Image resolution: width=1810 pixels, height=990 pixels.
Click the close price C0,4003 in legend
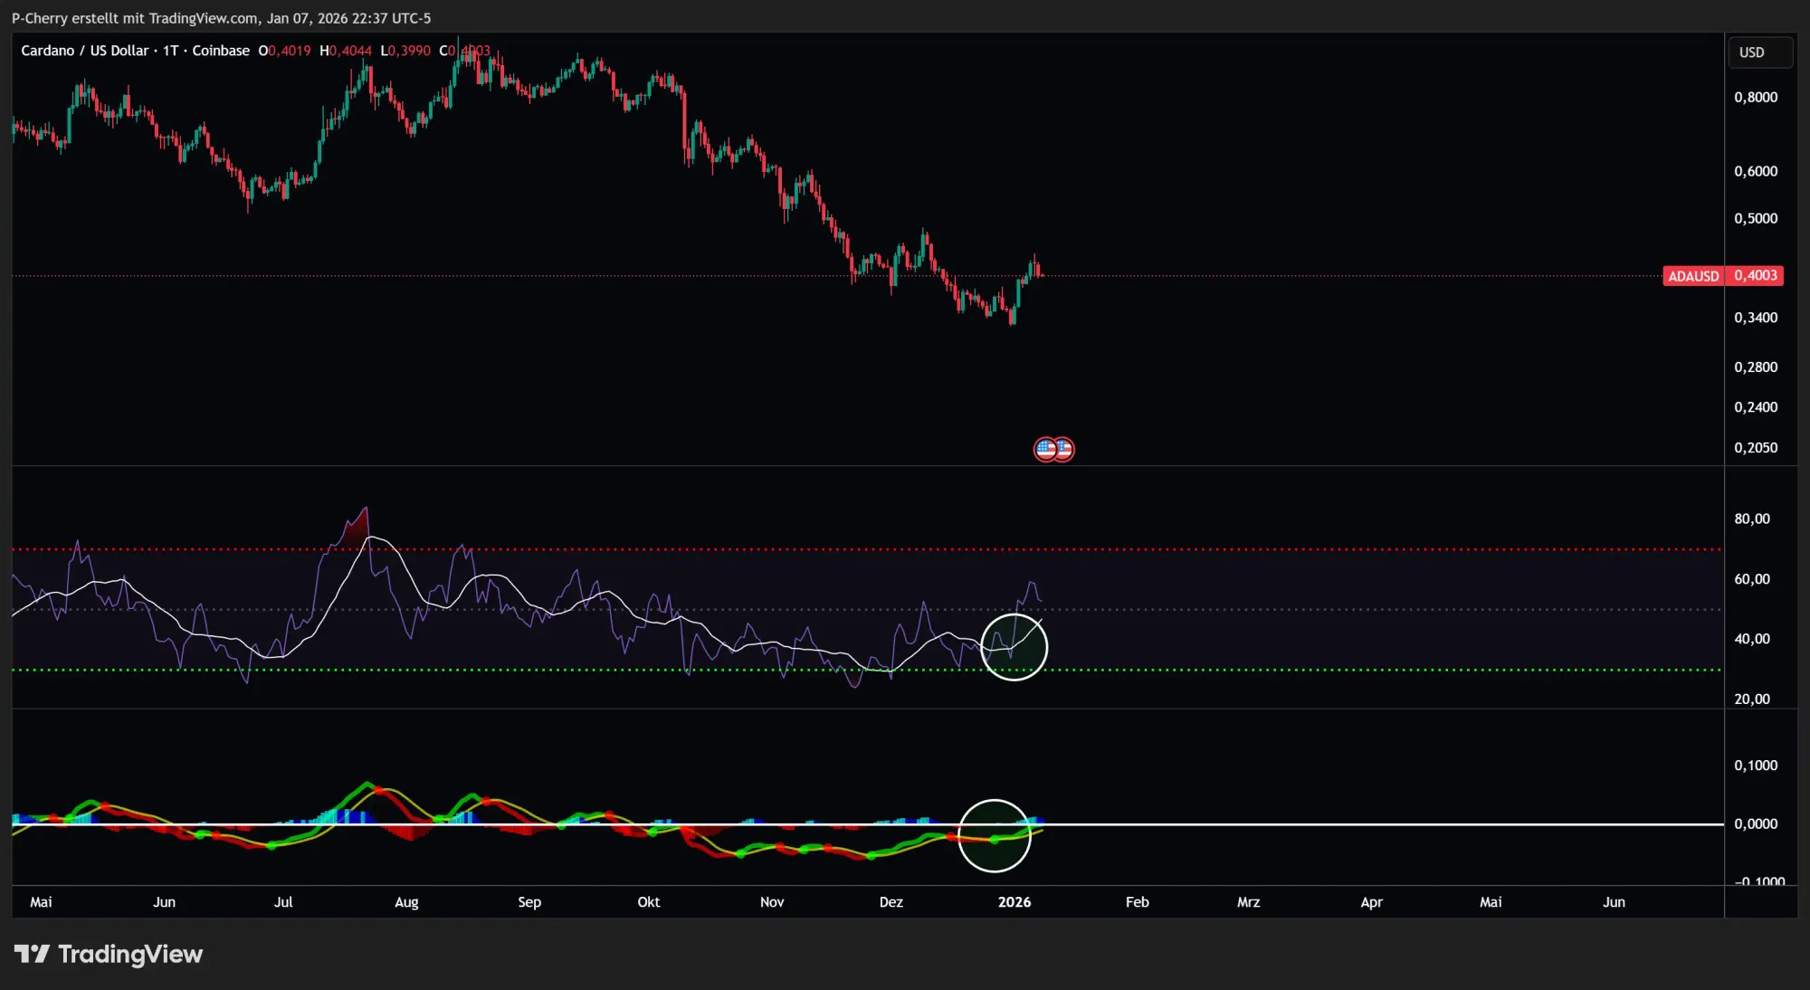click(464, 51)
